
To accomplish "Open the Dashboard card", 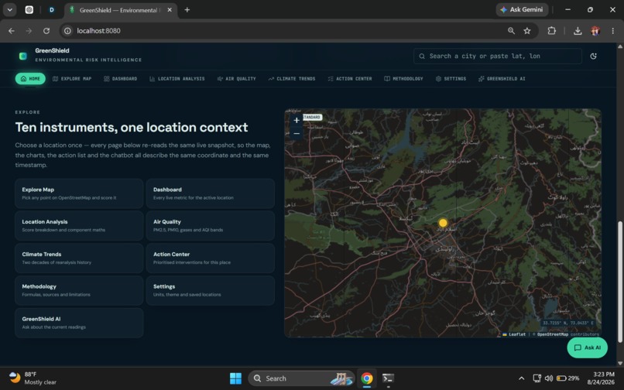I will tap(210, 193).
